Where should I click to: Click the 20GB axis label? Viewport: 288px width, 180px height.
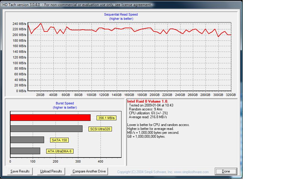[x=40, y=95]
